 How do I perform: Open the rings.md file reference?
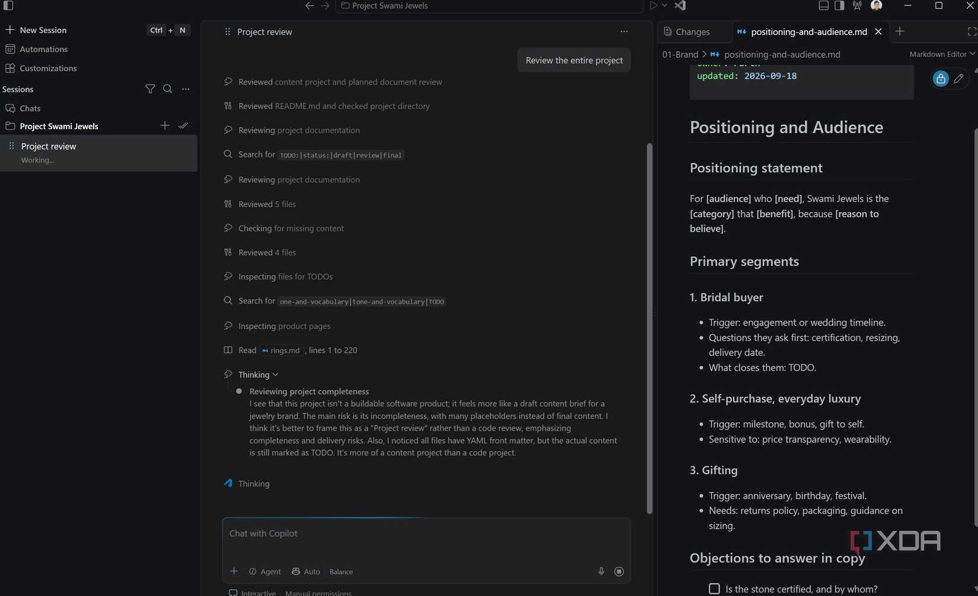pos(282,350)
